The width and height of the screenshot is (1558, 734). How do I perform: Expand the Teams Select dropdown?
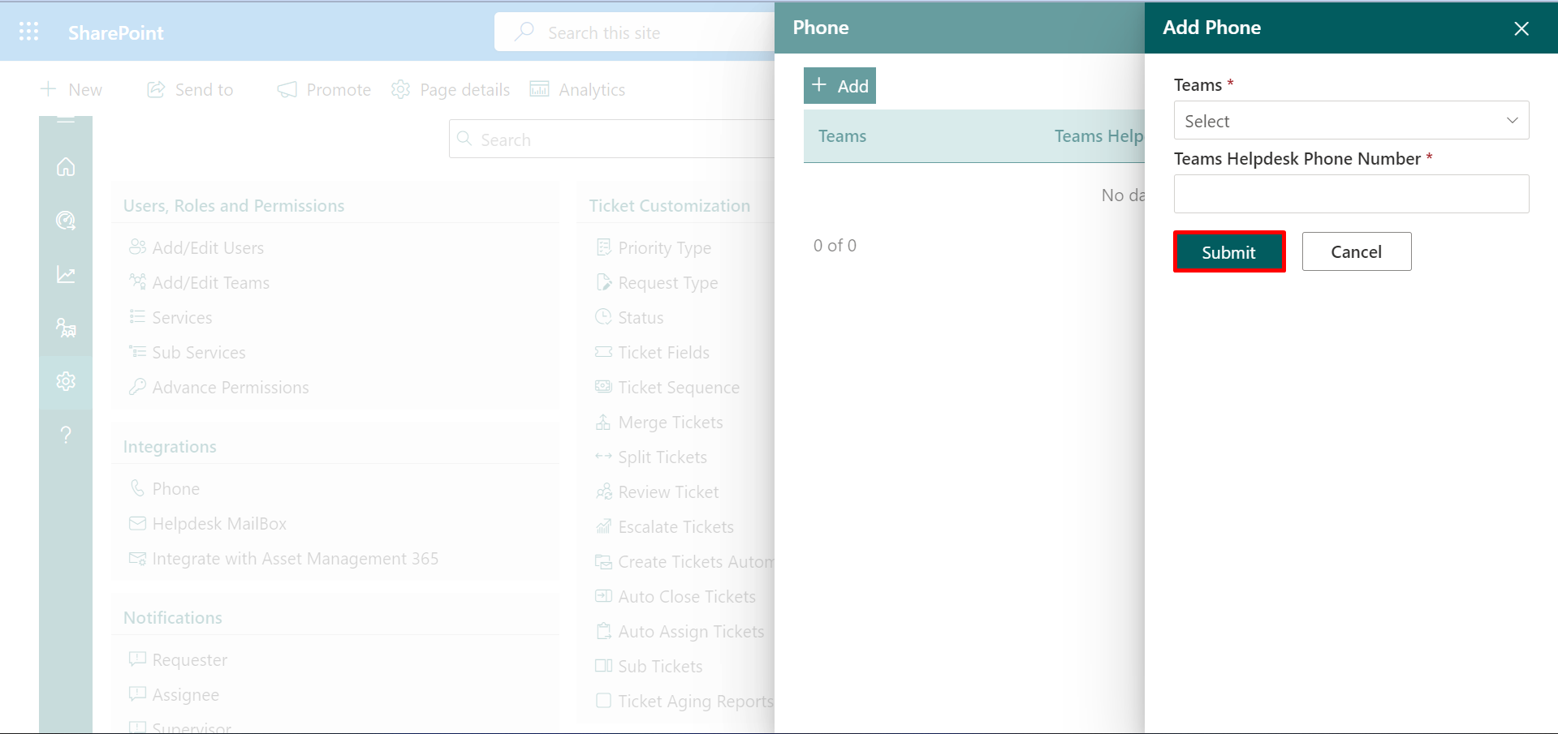click(1351, 120)
